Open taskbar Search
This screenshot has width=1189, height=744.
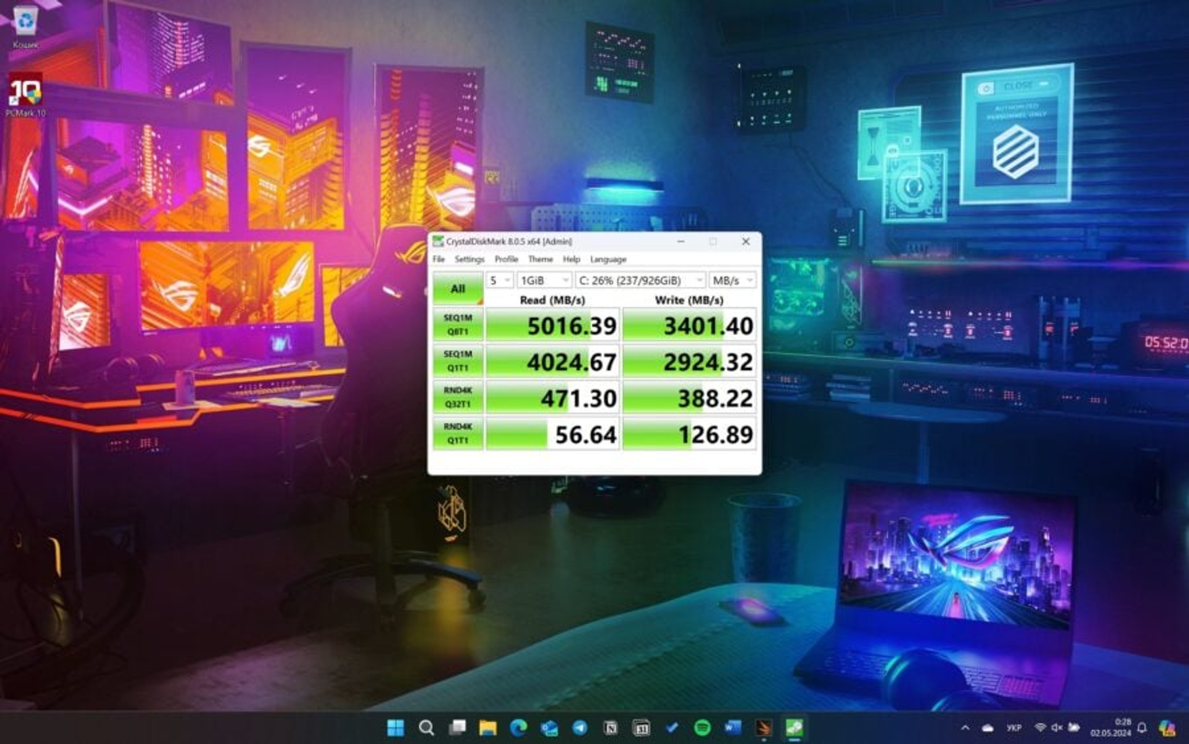426,727
